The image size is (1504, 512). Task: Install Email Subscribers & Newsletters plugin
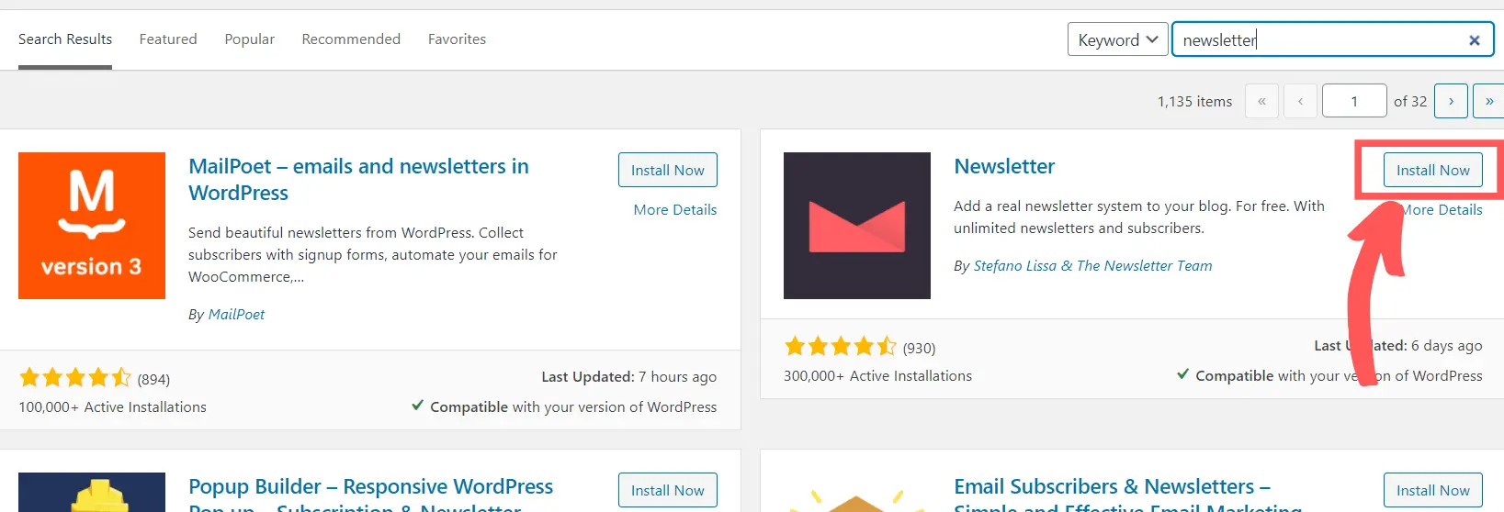coord(1433,490)
